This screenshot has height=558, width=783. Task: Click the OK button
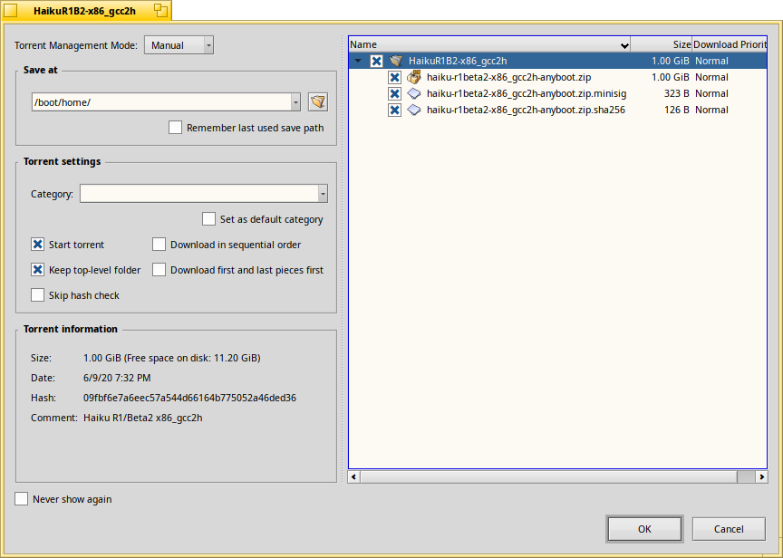[x=644, y=528]
